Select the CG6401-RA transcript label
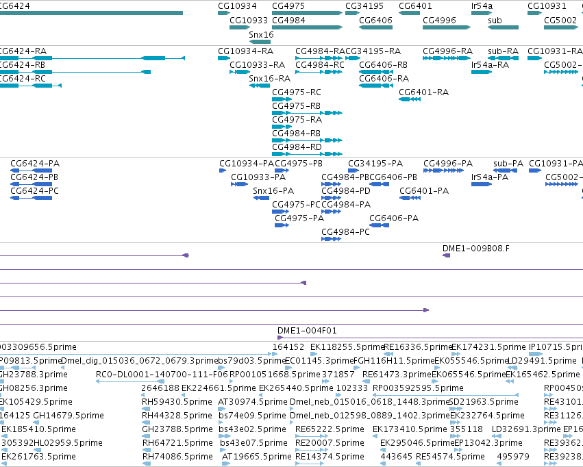 423,92
